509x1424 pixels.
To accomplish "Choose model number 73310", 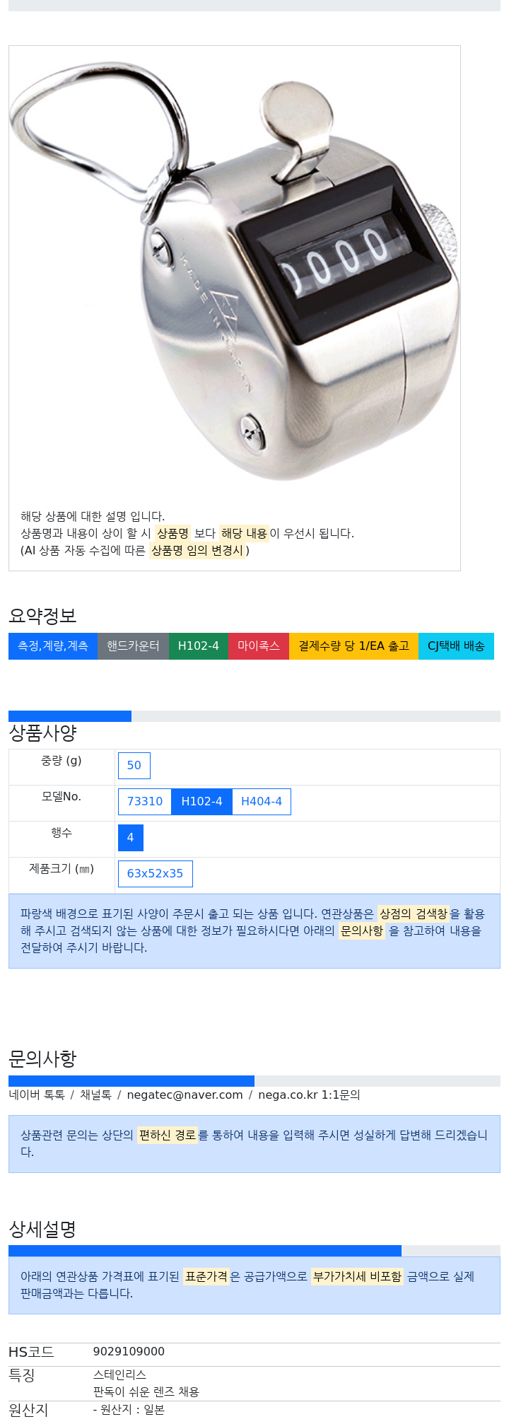I will (x=145, y=801).
